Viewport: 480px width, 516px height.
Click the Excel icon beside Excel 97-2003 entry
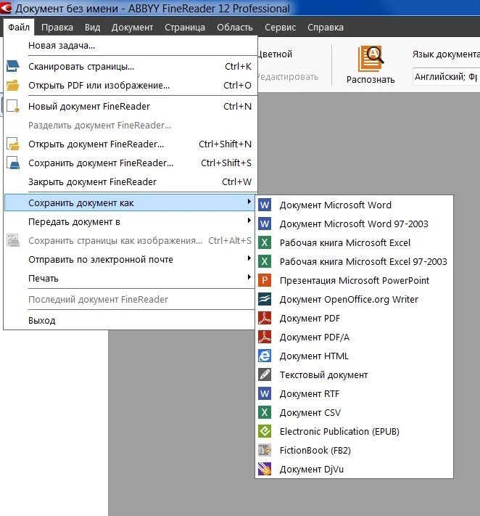point(265,261)
